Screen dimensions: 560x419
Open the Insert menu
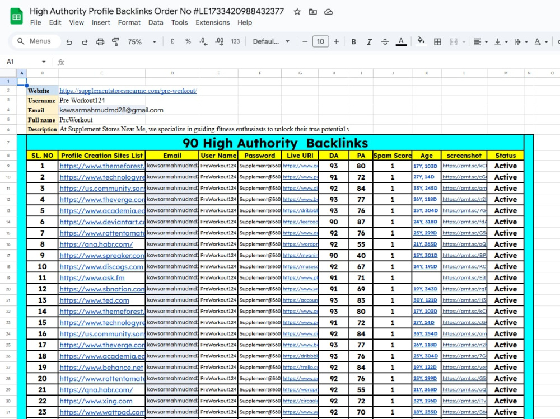click(x=101, y=22)
